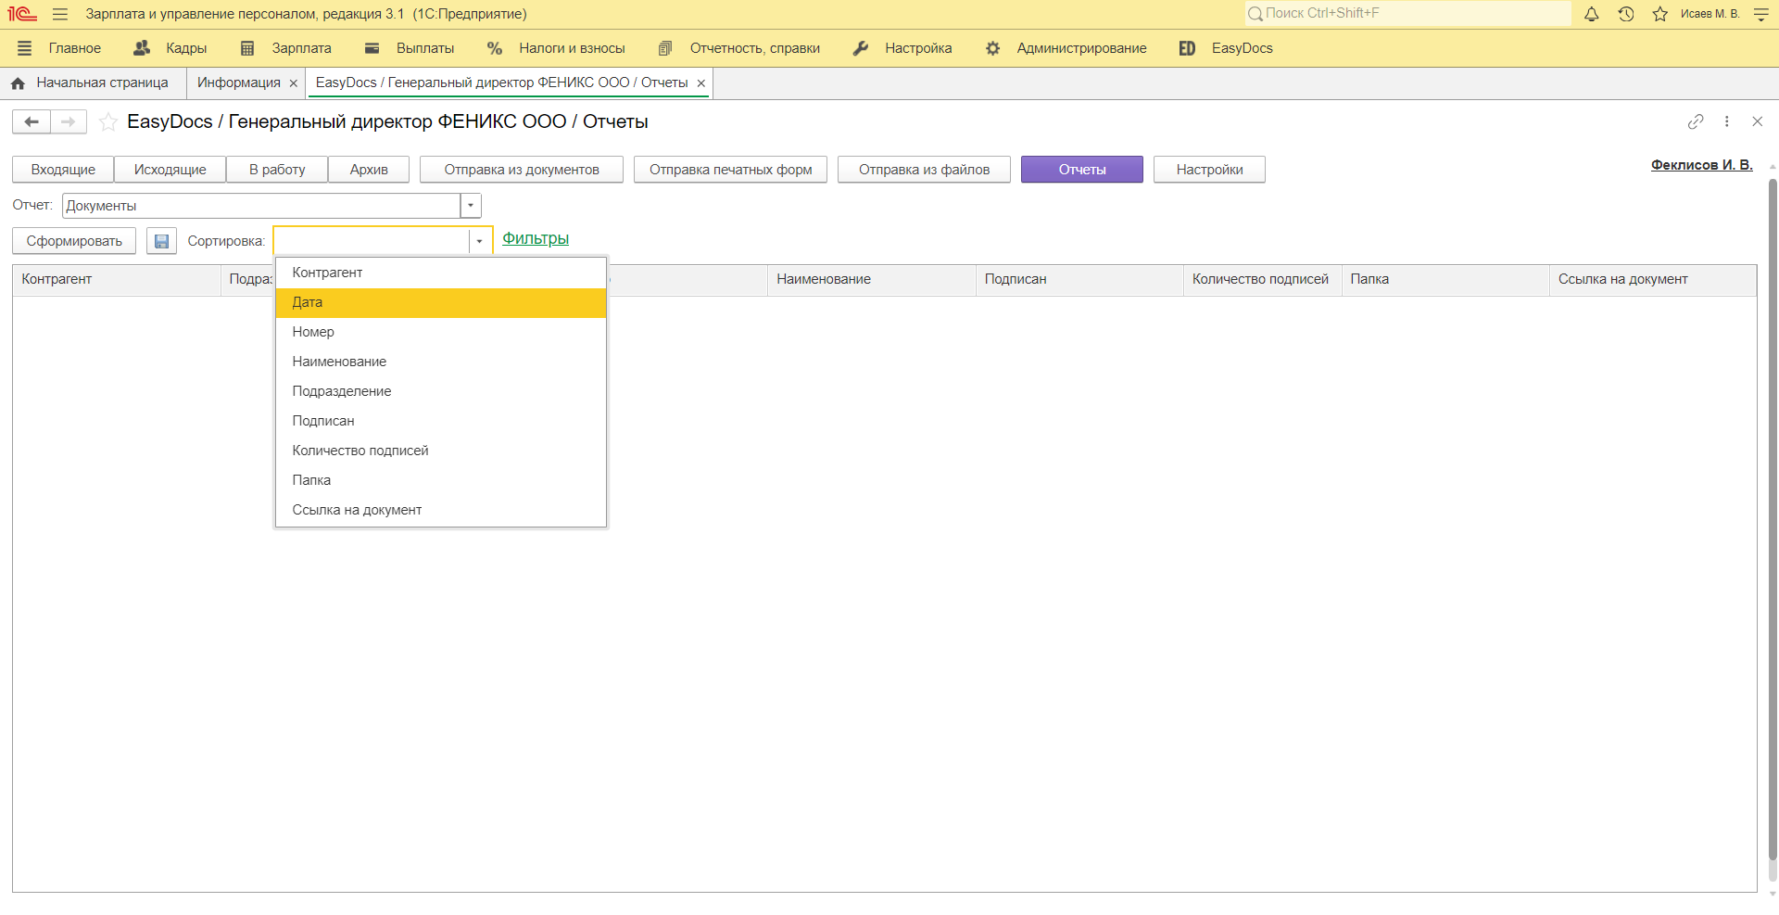Viewport: 1779px width, 915px height.
Task: Copy link using the chain icon
Action: pyautogui.click(x=1696, y=121)
